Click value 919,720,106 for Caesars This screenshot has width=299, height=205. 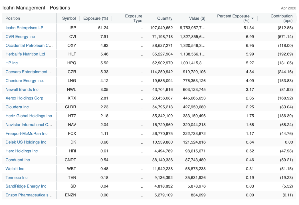[x=194, y=72]
